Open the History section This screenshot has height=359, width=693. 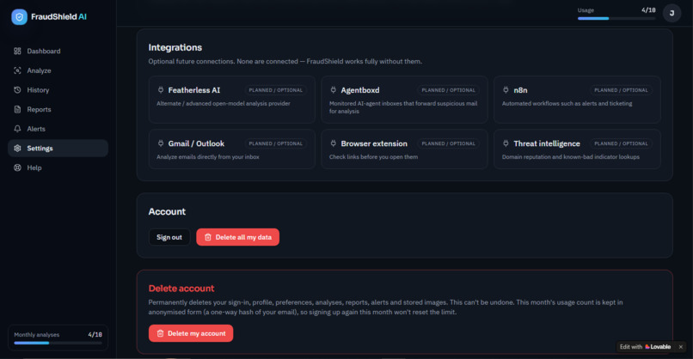pyautogui.click(x=58, y=90)
